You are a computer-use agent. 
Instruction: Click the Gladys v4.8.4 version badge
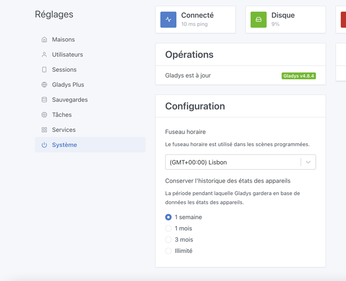[x=298, y=76]
